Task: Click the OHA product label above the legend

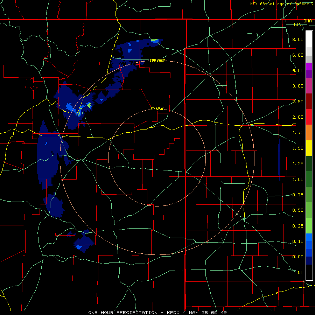Action: 308,21
